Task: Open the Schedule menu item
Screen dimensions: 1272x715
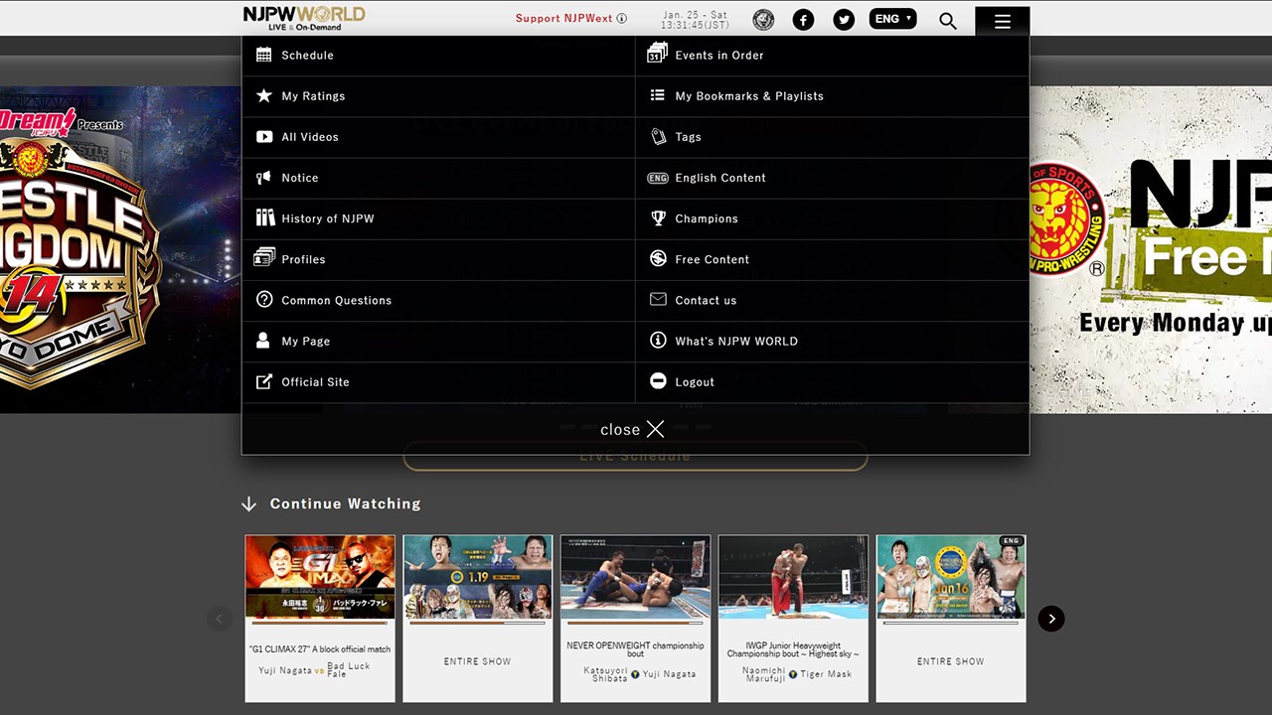Action: [438, 56]
